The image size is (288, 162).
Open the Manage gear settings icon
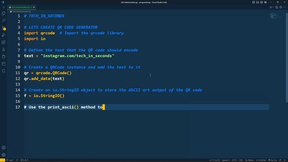click(4, 155)
